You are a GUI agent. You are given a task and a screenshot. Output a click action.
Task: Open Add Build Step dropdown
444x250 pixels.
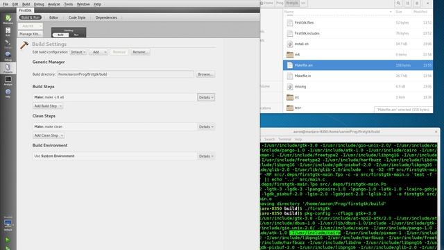tap(48, 106)
